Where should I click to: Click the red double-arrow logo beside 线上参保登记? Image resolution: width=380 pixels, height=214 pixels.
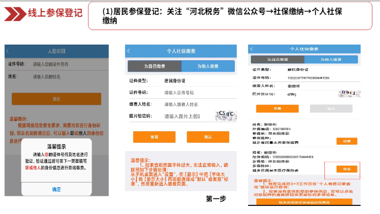pyautogui.click(x=14, y=13)
